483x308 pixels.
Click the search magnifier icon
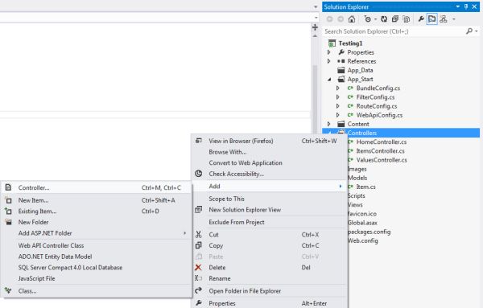pos(469,31)
